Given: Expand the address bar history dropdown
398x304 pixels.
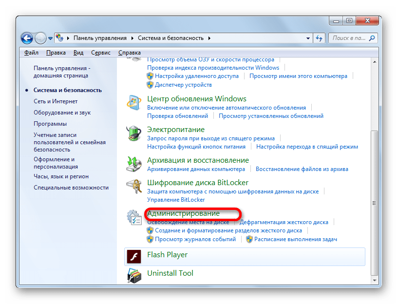Looking at the screenshot, I should (308, 38).
